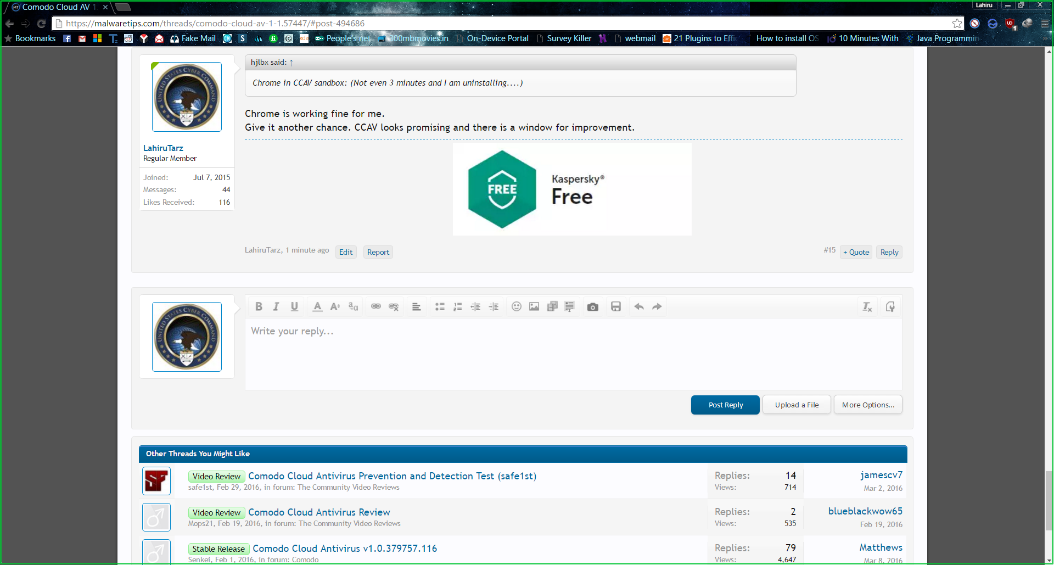Open the #15 post permalink
Viewport: 1054px width, 565px height.
coord(829,250)
